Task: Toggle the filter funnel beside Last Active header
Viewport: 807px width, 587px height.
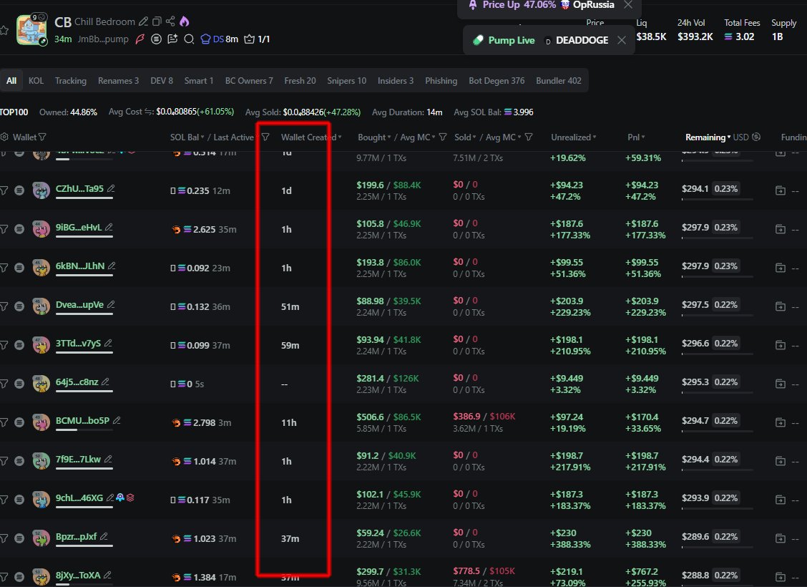Action: [x=265, y=137]
